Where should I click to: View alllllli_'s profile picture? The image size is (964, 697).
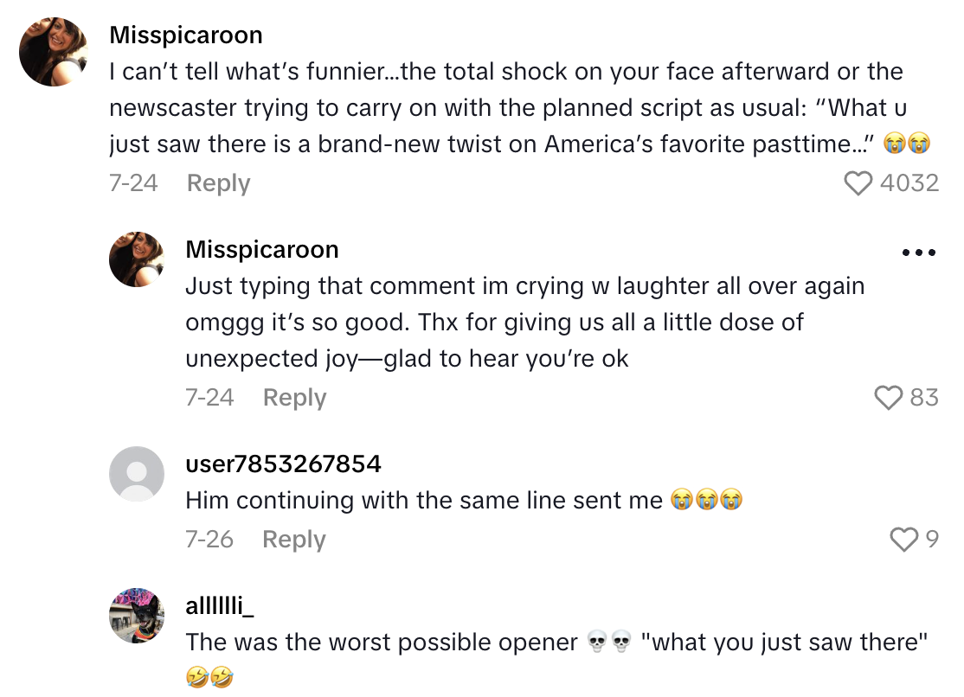coord(137,616)
